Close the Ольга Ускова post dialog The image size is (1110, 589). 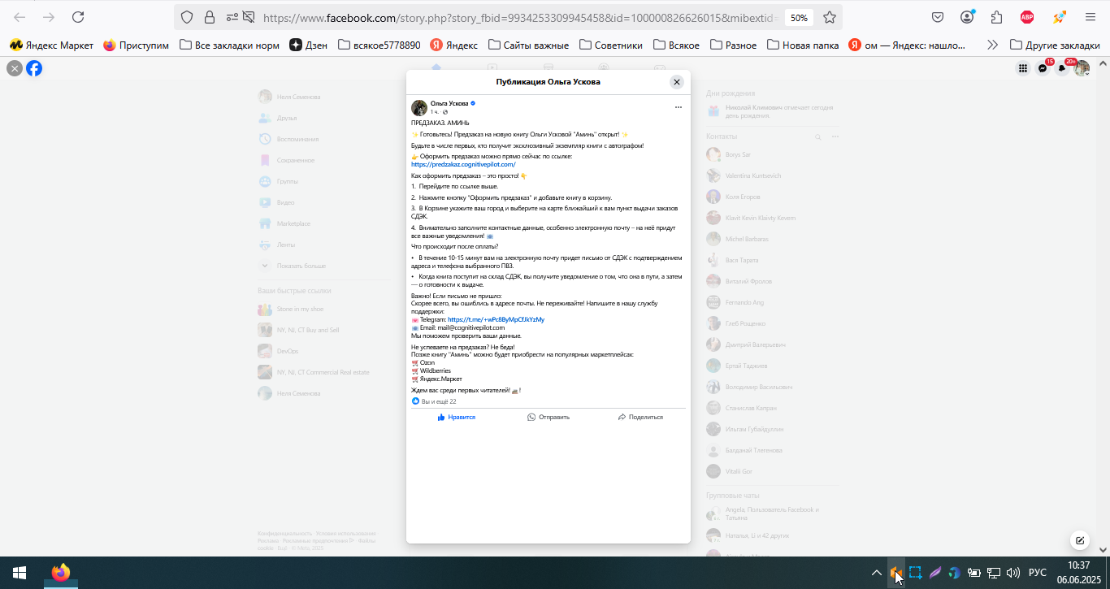point(677,82)
